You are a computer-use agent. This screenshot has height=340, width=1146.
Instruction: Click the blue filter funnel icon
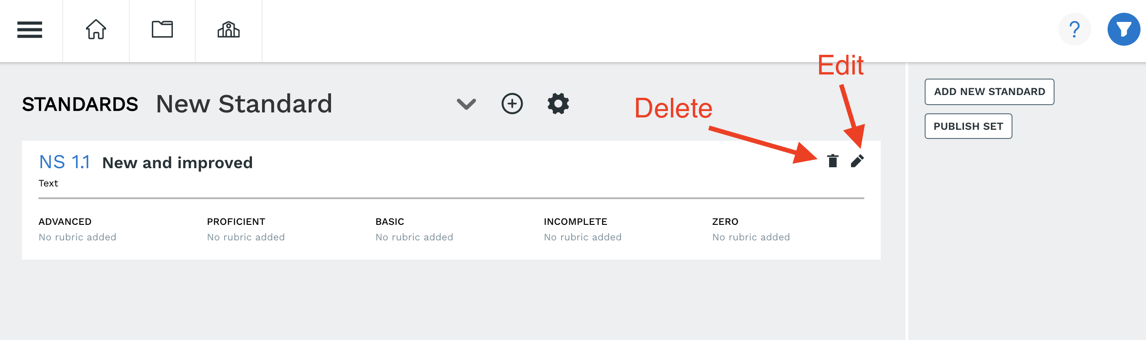click(x=1124, y=30)
